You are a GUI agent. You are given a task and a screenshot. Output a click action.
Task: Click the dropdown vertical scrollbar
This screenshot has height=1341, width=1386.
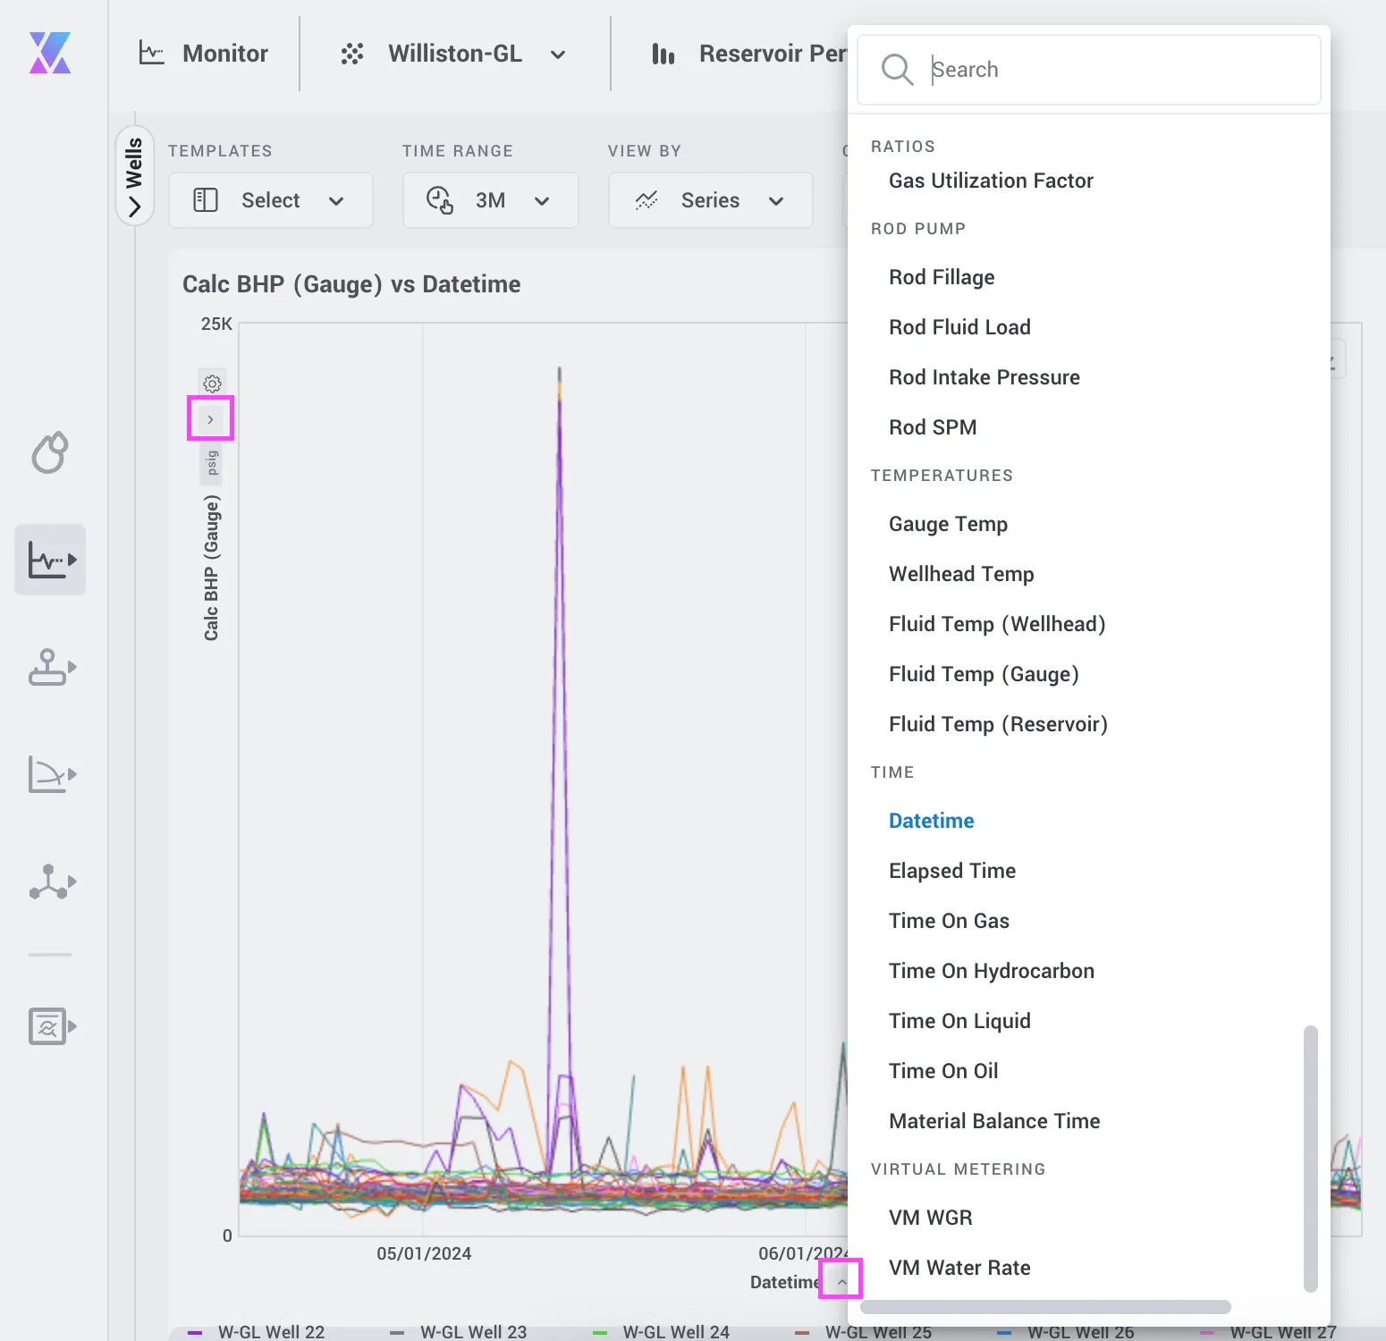(x=1310, y=1159)
